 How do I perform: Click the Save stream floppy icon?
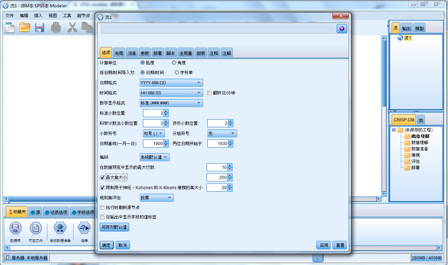coord(40,27)
